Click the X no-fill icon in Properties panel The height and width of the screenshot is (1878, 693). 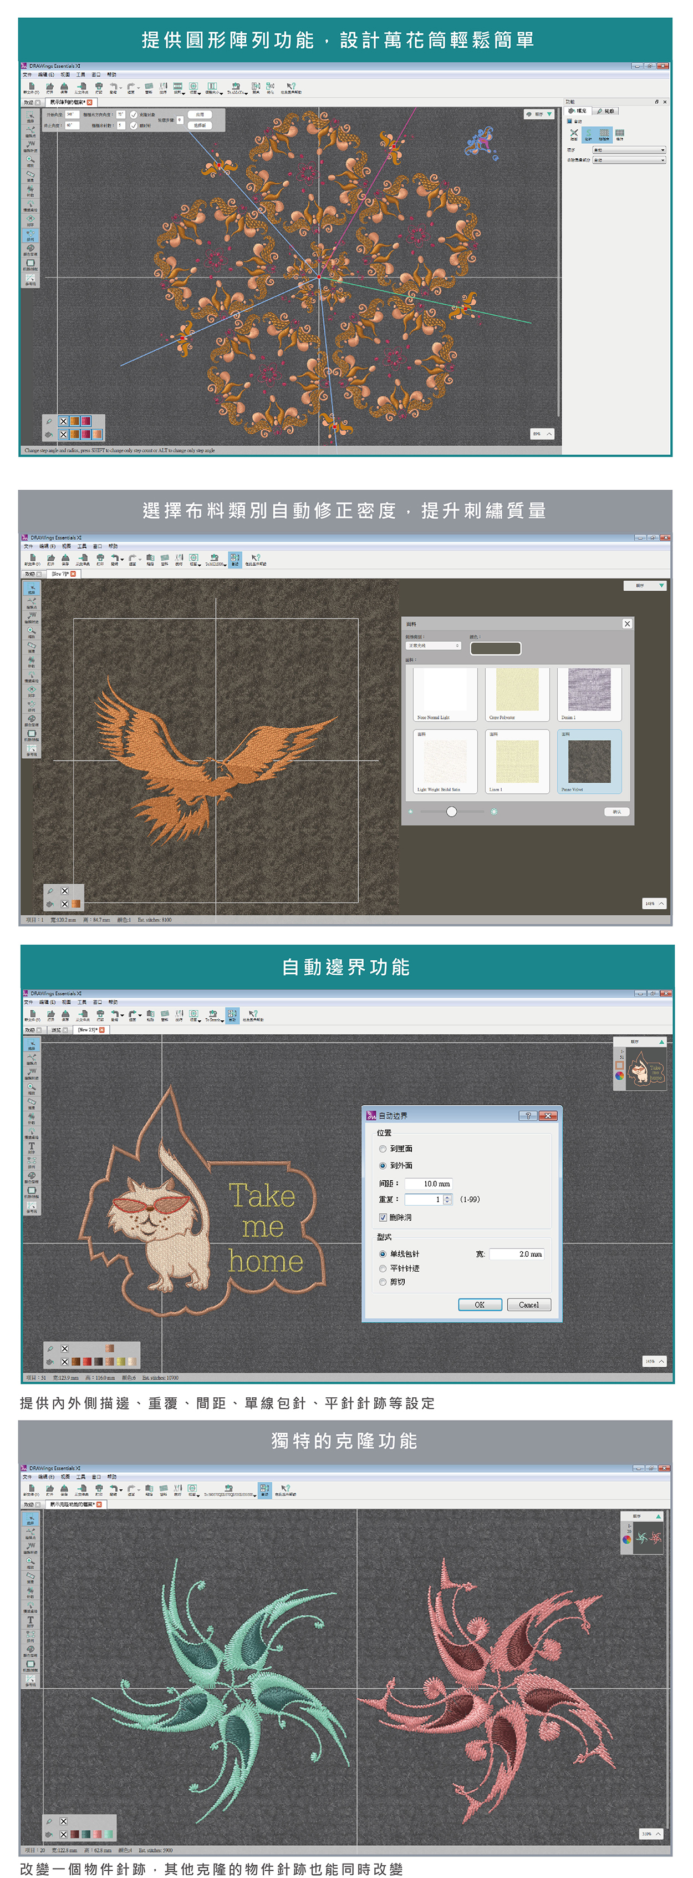[574, 135]
